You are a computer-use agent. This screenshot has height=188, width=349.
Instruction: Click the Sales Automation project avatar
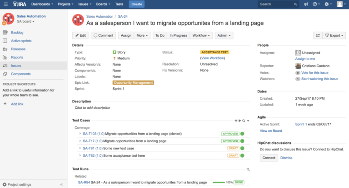point(8,19)
